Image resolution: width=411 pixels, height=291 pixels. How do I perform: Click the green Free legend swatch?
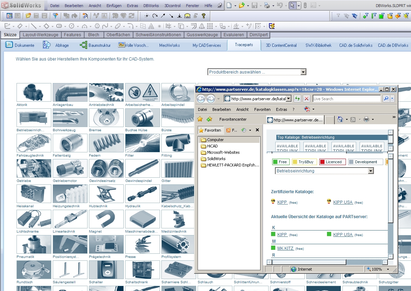pos(275,162)
